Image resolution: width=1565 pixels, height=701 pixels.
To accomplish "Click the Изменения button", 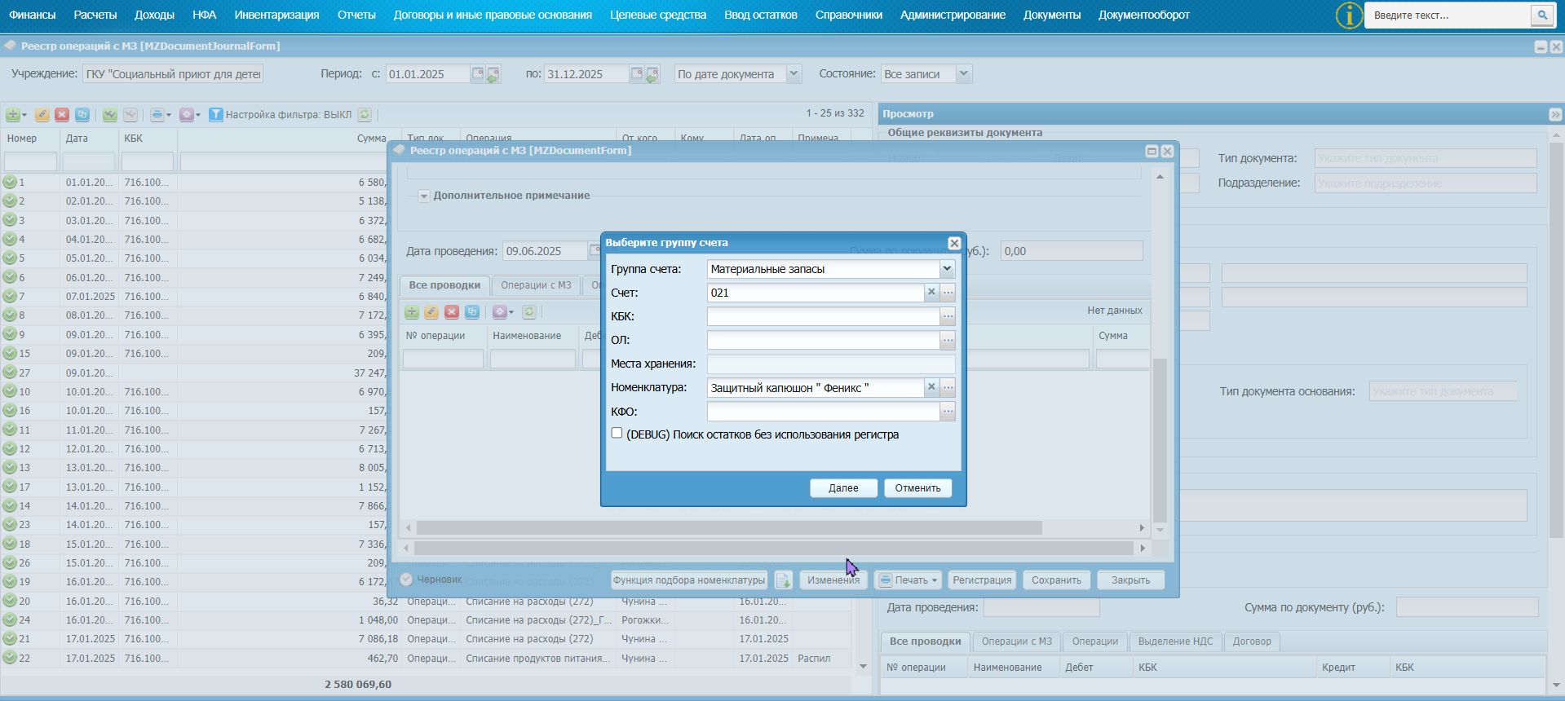I will coord(833,580).
